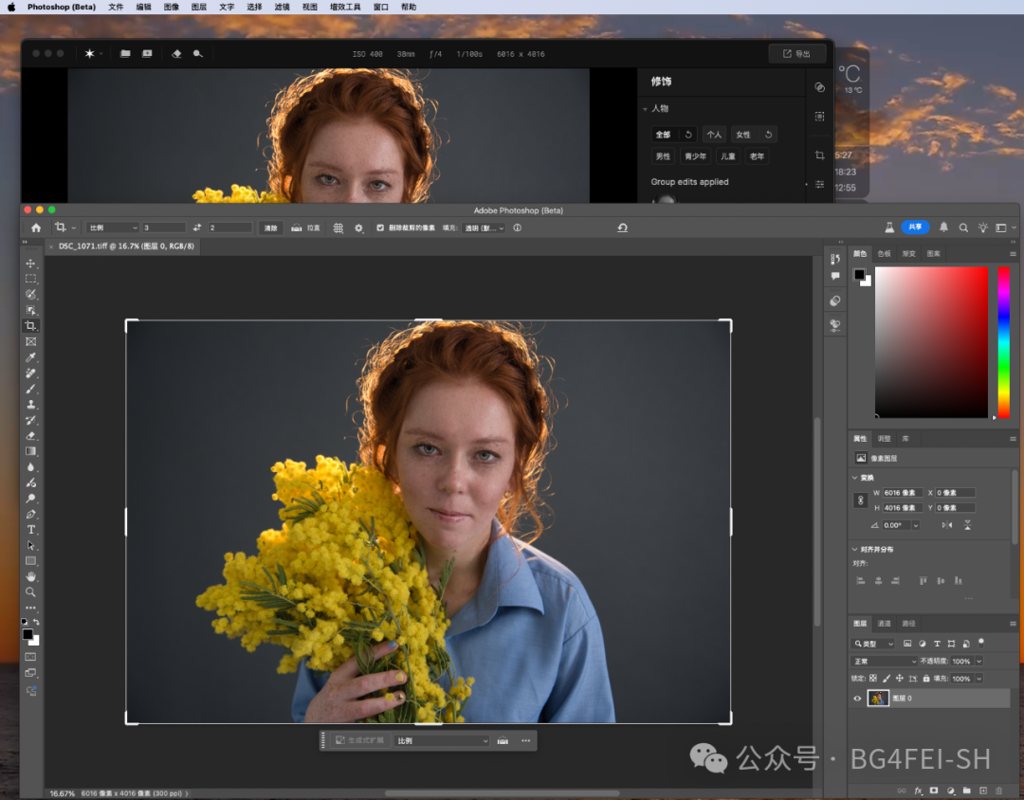Select the Gradient tool
This screenshot has width=1024, height=800.
click(x=30, y=451)
